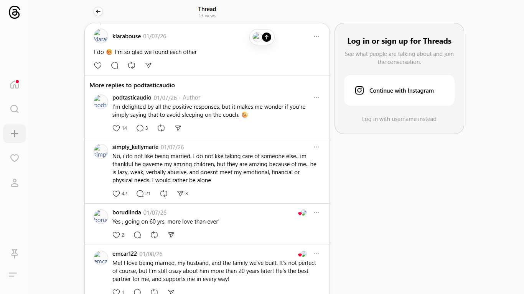Like borudlinda's reply

pos(116,235)
